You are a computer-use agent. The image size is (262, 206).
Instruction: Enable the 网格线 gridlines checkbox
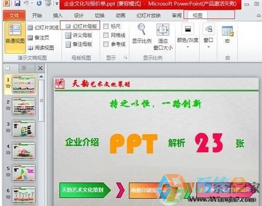point(106,35)
